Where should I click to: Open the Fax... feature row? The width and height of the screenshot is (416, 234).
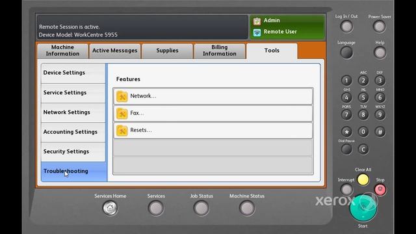(x=213, y=113)
